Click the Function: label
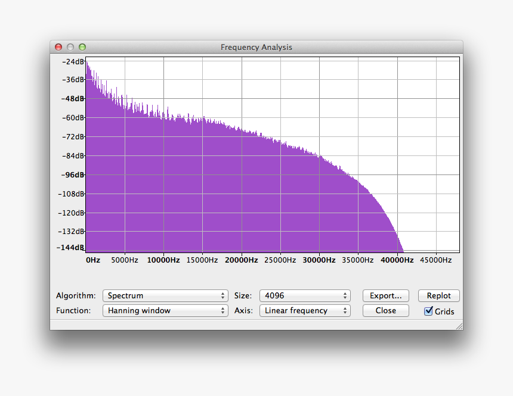Viewport: 513px width, 396px height. coord(73,310)
